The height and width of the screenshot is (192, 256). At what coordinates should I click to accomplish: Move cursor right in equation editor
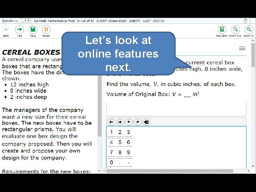click(x=120, y=122)
